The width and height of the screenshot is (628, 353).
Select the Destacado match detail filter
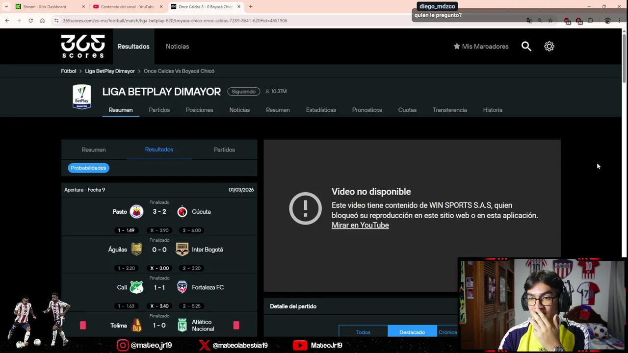coord(412,332)
